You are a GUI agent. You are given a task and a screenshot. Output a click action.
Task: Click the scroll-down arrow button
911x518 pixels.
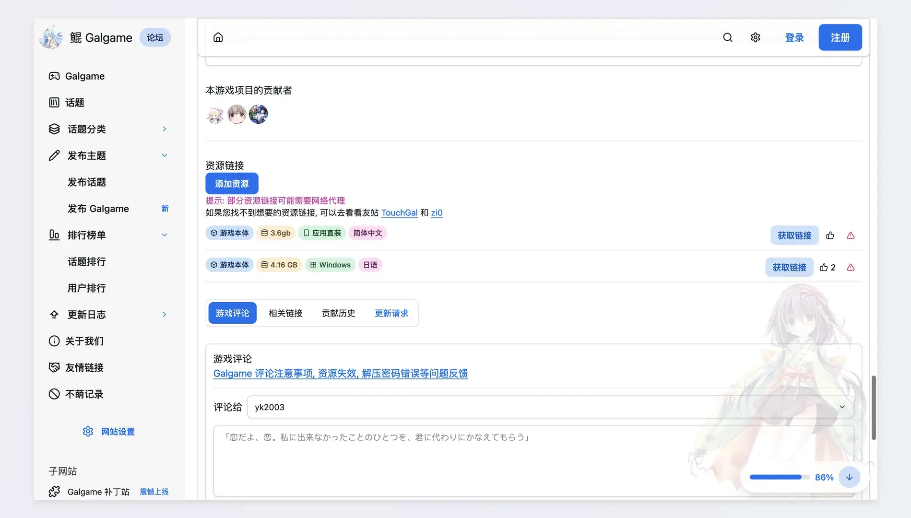click(x=849, y=477)
